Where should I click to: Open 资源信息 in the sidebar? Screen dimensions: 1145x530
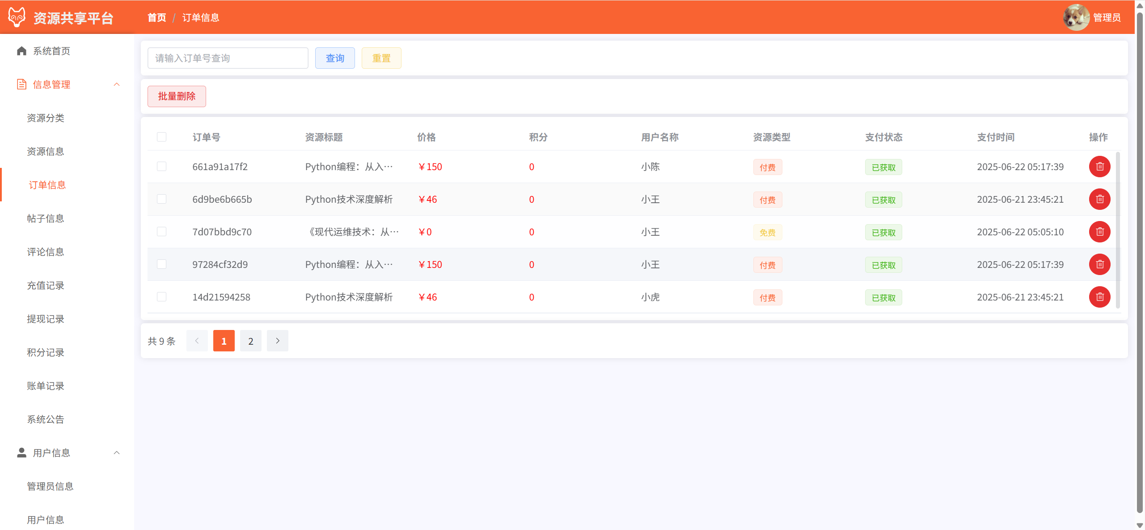[x=46, y=151]
